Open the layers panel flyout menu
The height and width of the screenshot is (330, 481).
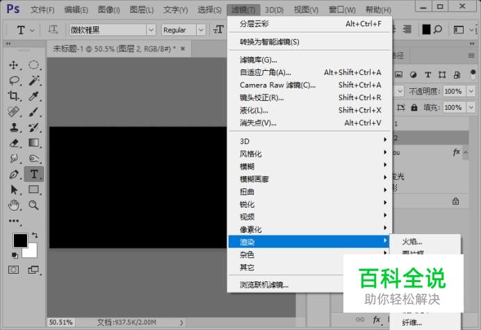tap(471, 56)
